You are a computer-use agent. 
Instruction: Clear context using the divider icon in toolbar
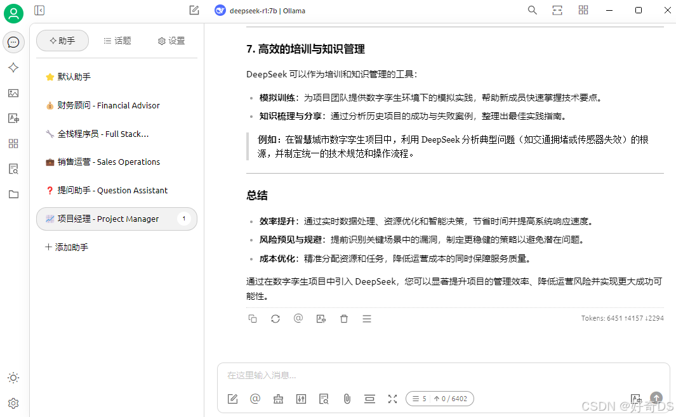coord(369,399)
